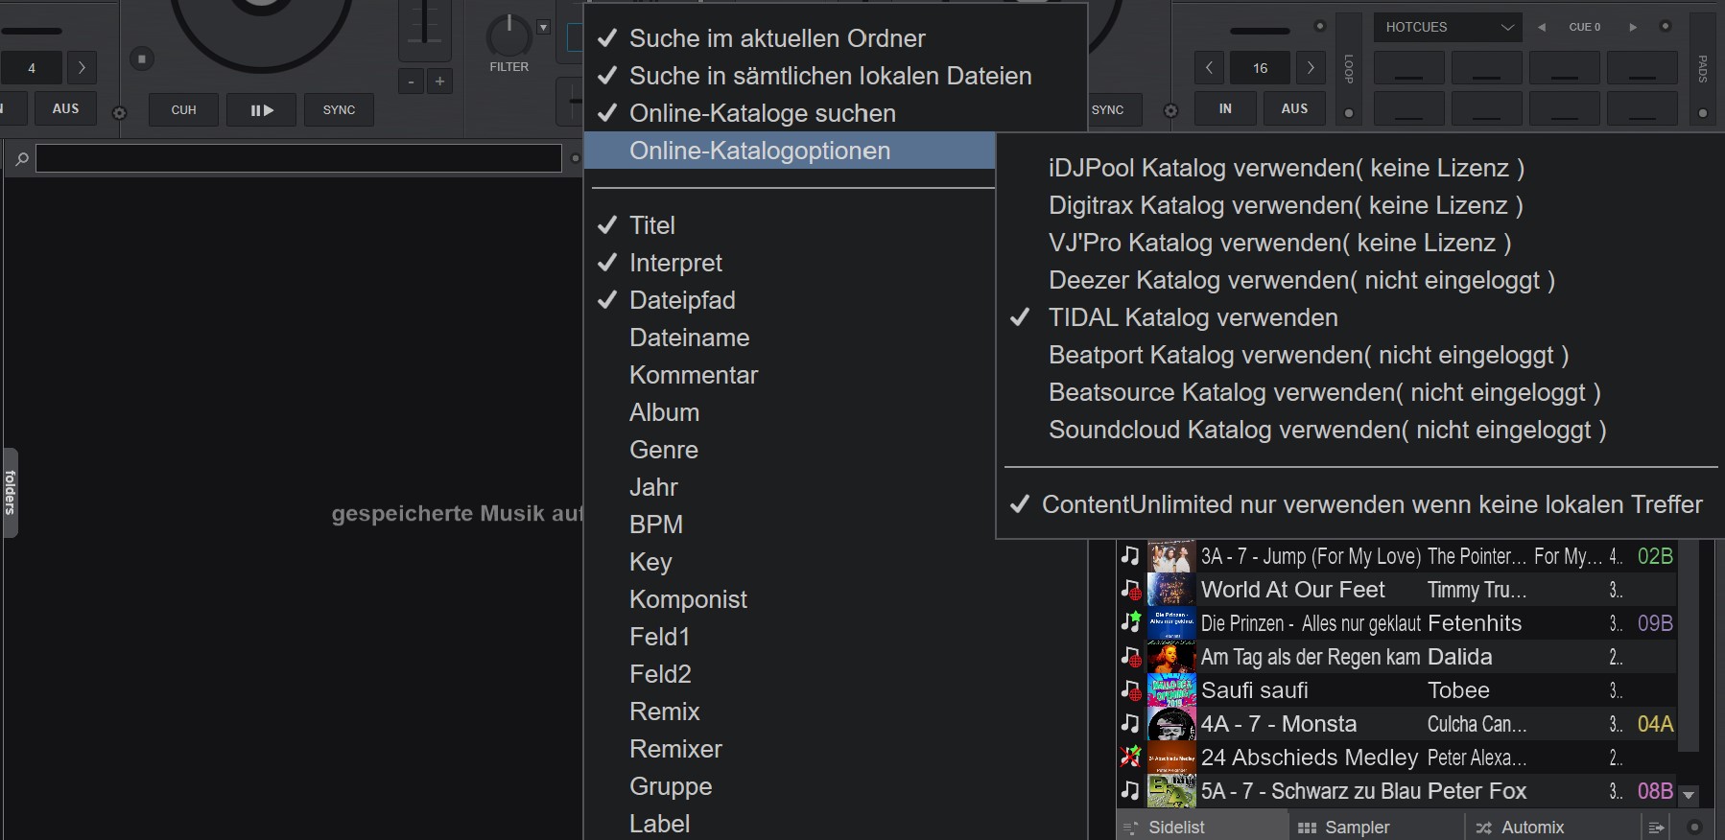
Task: Click Dalida album thumbnail in sidelist
Action: coord(1171,657)
